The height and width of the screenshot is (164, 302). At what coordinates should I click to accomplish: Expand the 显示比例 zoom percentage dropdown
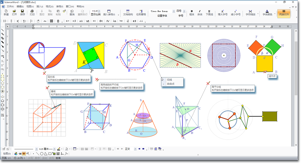pos(99,11)
